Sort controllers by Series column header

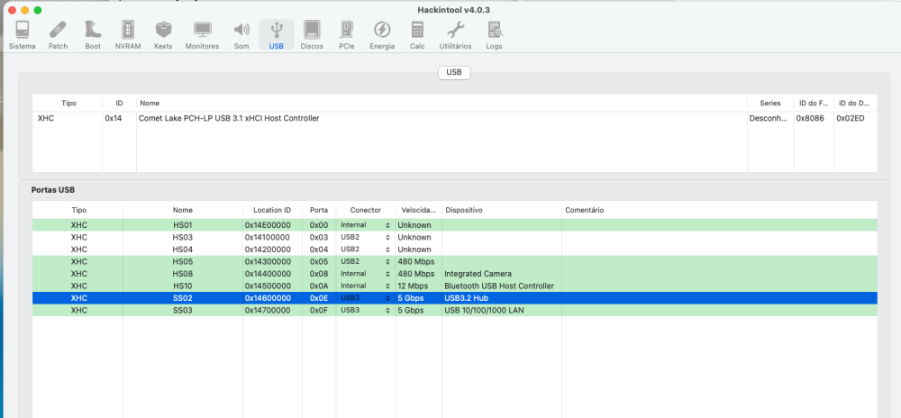pos(770,104)
